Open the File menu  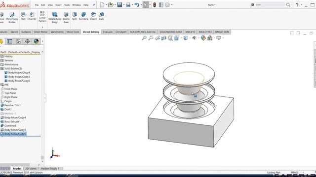pyautogui.click(x=37, y=5)
